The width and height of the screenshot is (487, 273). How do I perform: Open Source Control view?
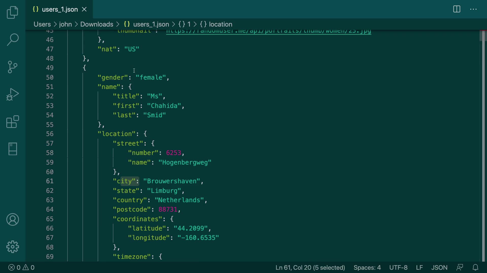pos(12,67)
